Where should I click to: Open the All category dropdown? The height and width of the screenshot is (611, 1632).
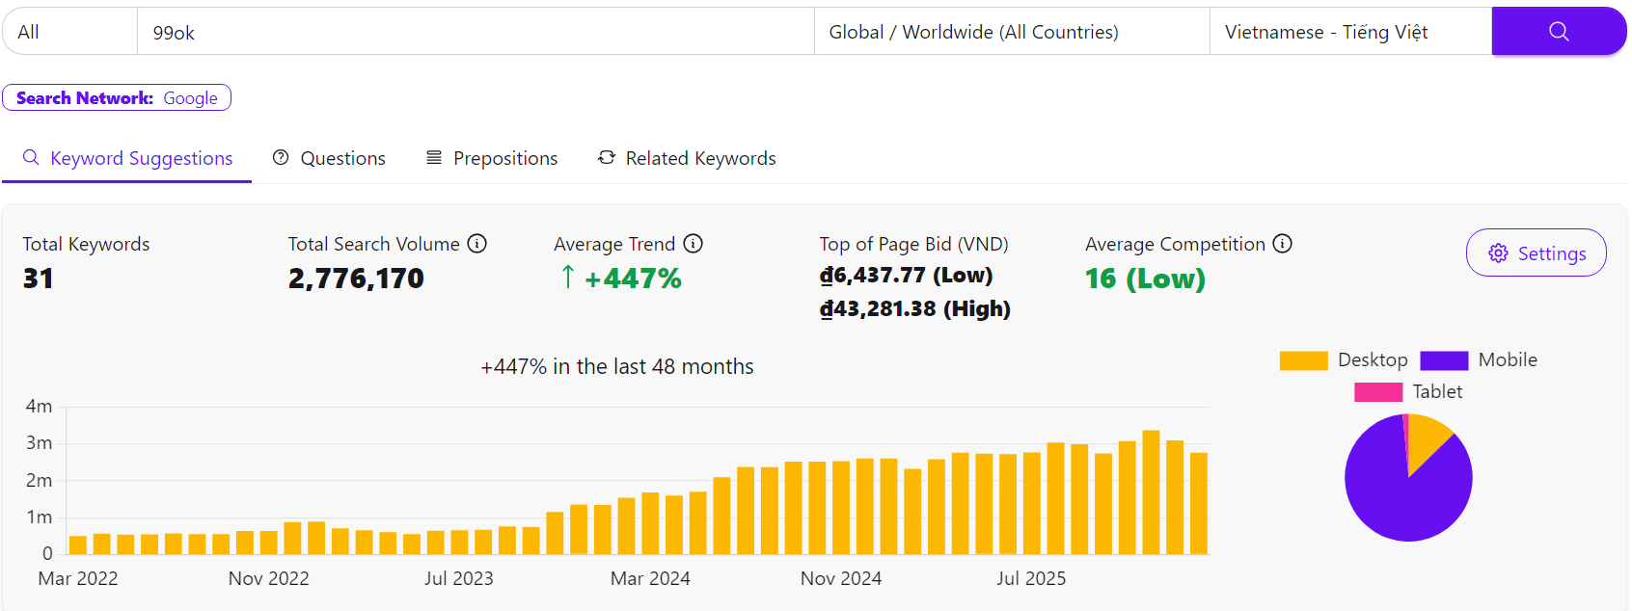(69, 32)
